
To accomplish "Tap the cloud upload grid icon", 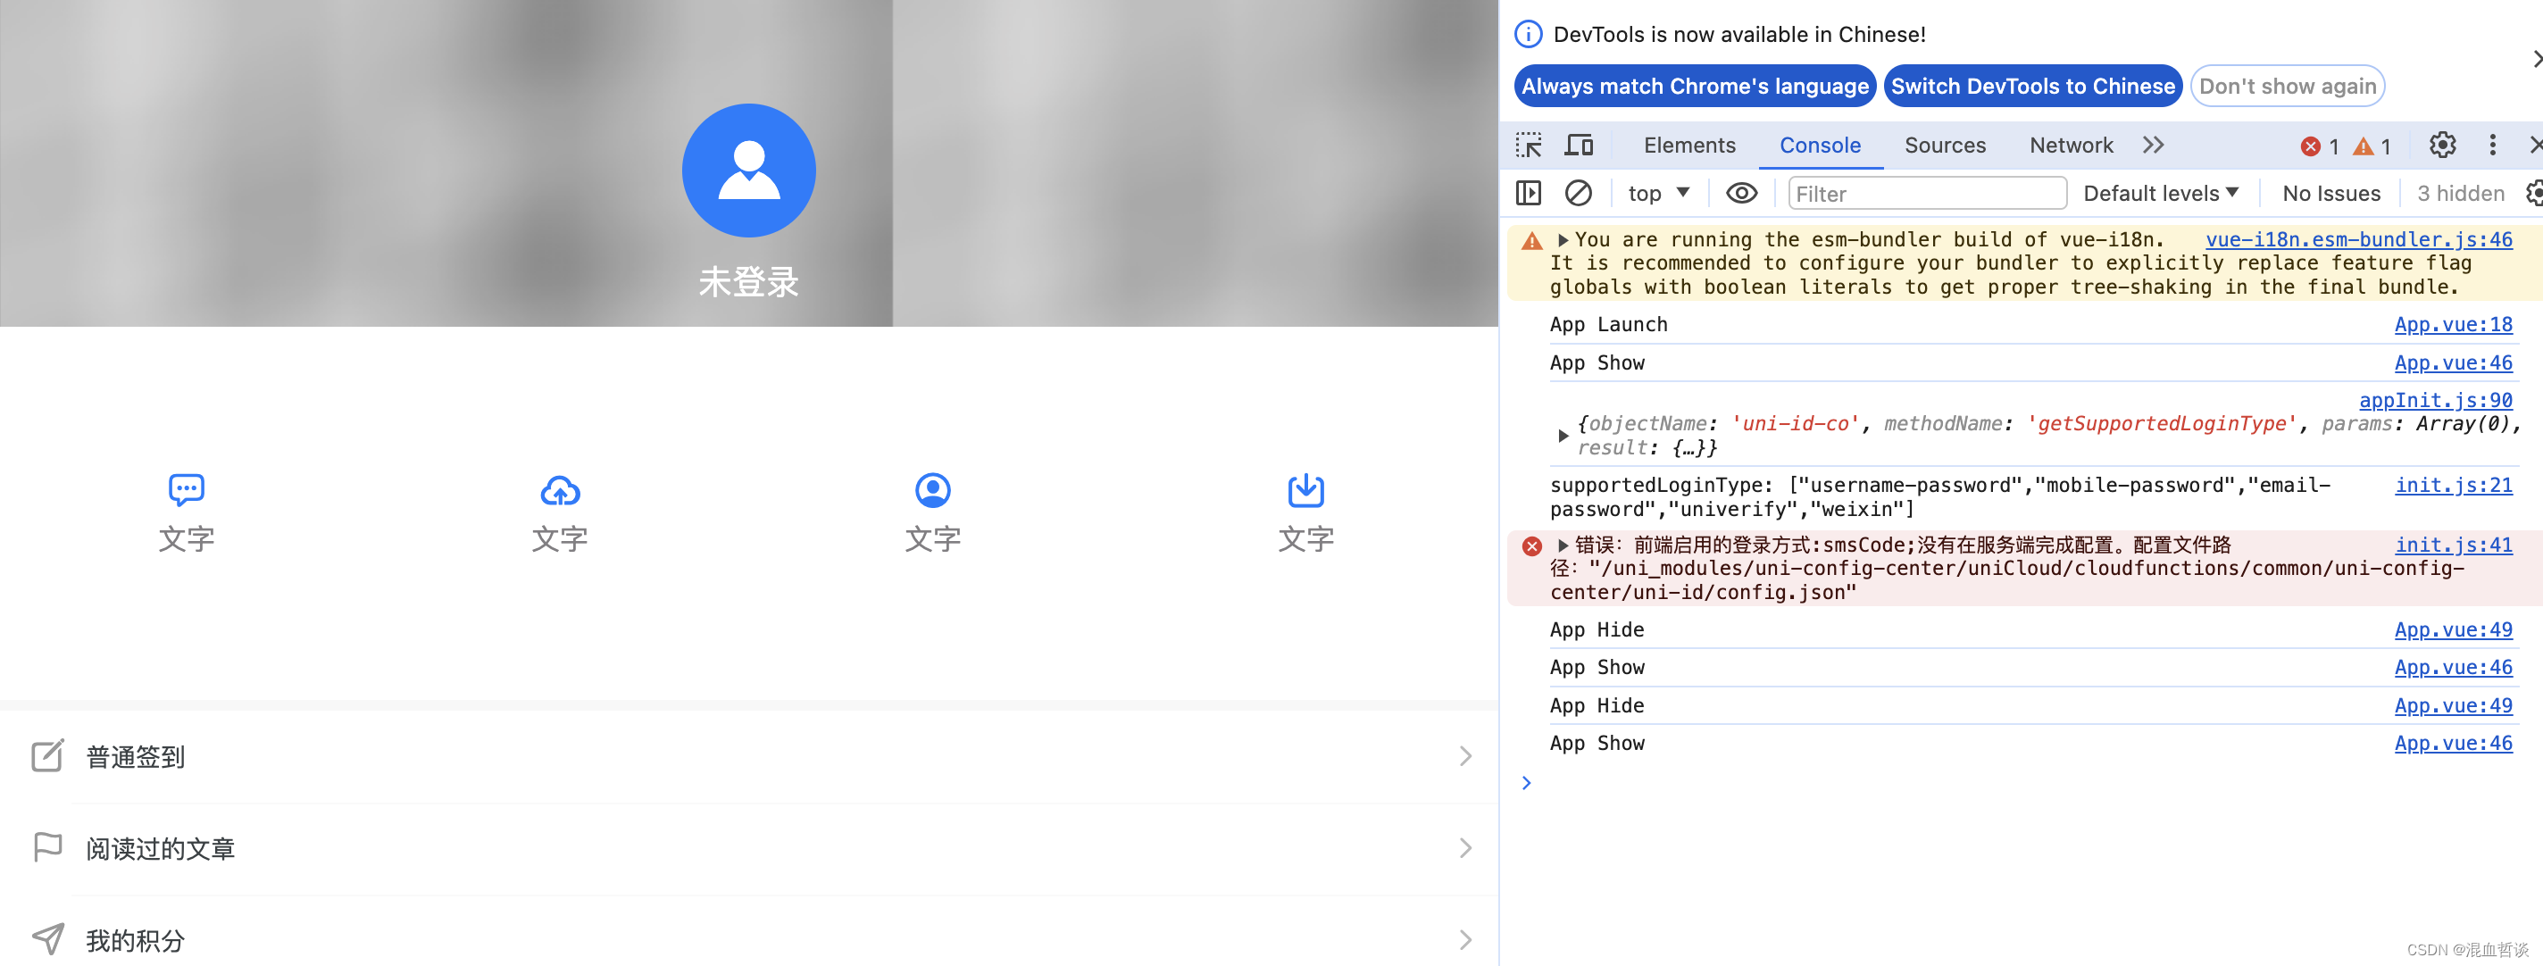I will [560, 490].
